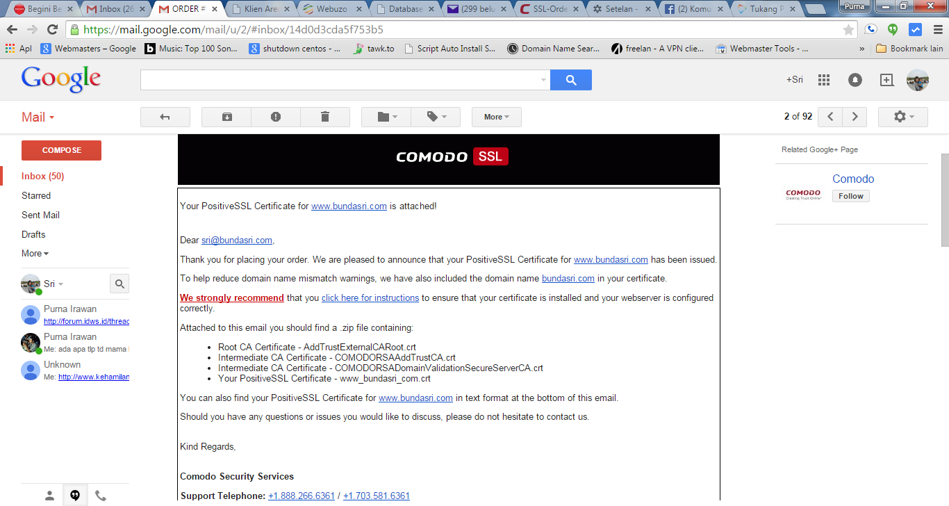The image size is (949, 506).
Task: Open the Move to folder dropdown
Action: pos(386,117)
